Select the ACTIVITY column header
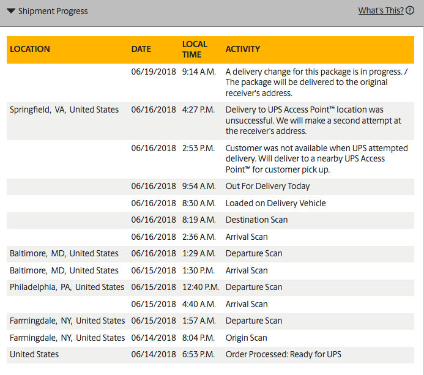The height and width of the screenshot is (375, 424). (x=243, y=49)
